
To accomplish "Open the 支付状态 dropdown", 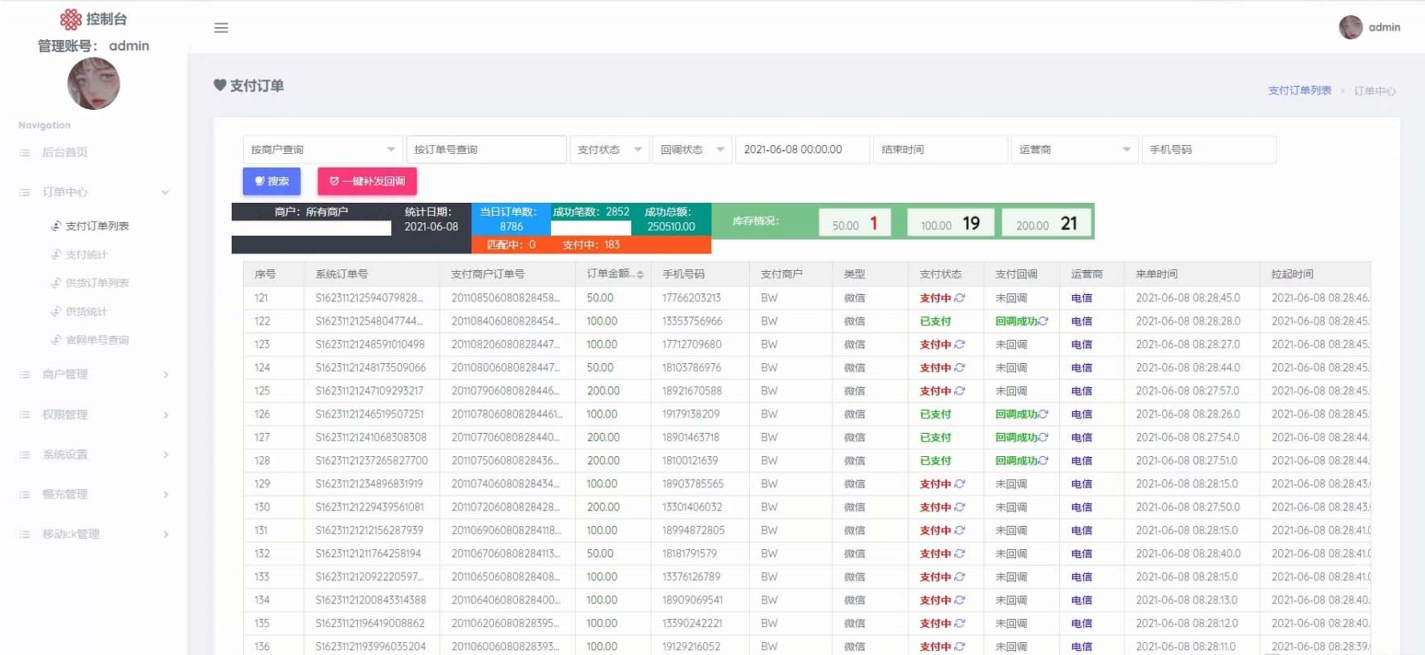I will [609, 150].
